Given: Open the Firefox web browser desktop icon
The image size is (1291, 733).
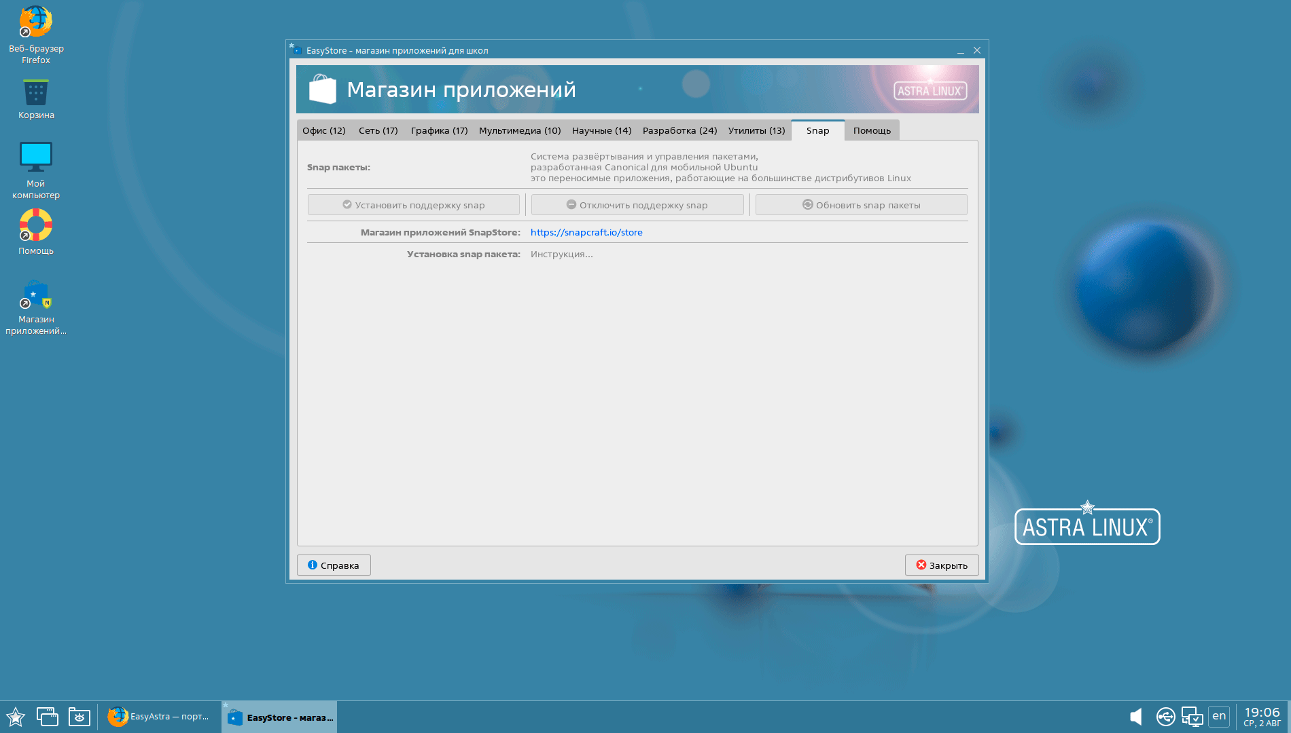Looking at the screenshot, I should pos(35,23).
